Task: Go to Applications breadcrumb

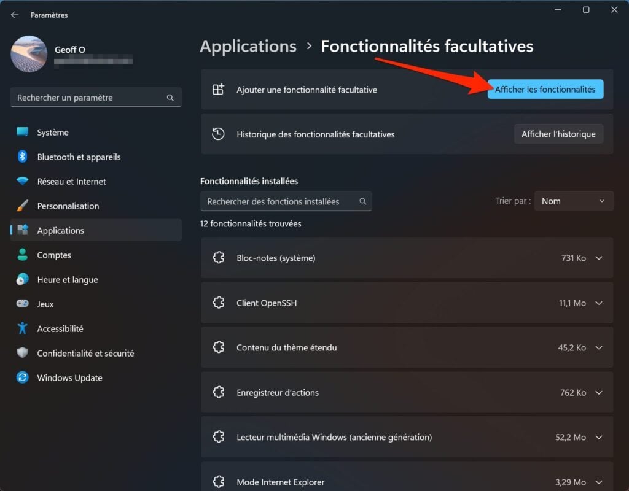Action: click(x=248, y=47)
